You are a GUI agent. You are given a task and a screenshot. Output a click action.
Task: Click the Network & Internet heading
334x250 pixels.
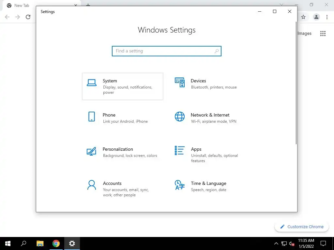(x=210, y=115)
